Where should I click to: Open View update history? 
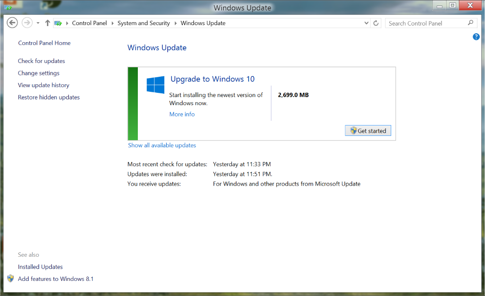pyautogui.click(x=44, y=85)
